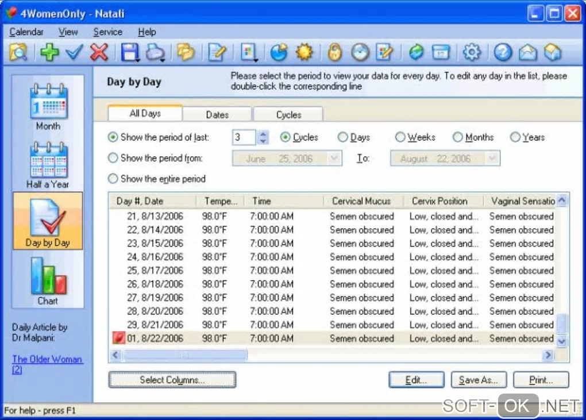The width and height of the screenshot is (586, 420).
Task: Open the Half a Year view
Action: point(48,164)
